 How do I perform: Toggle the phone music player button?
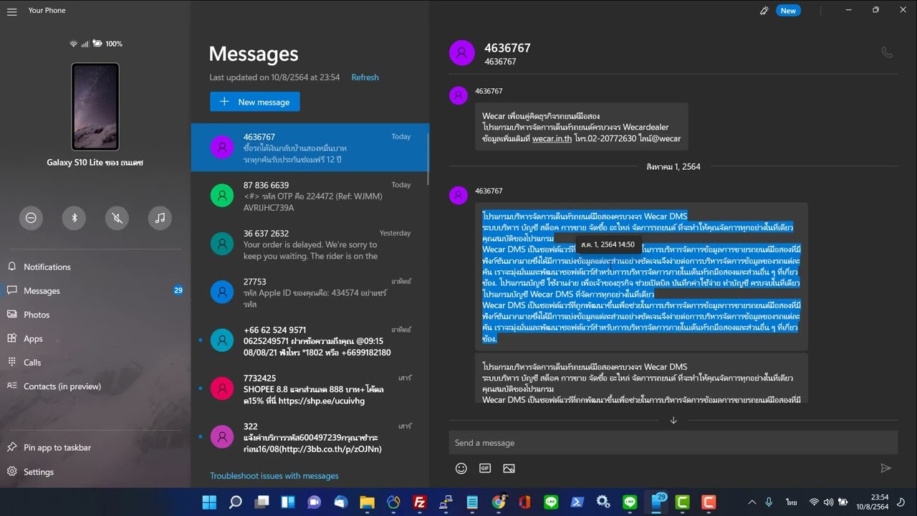point(160,218)
